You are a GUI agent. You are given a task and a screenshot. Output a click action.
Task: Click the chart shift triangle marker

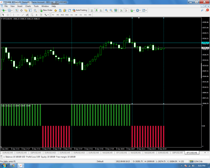(139, 18)
